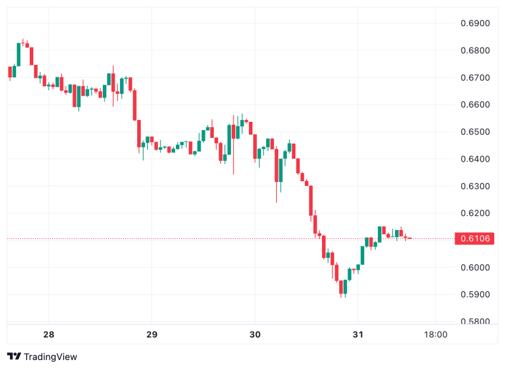Click the 0.6500 price scale label

[x=475, y=132]
